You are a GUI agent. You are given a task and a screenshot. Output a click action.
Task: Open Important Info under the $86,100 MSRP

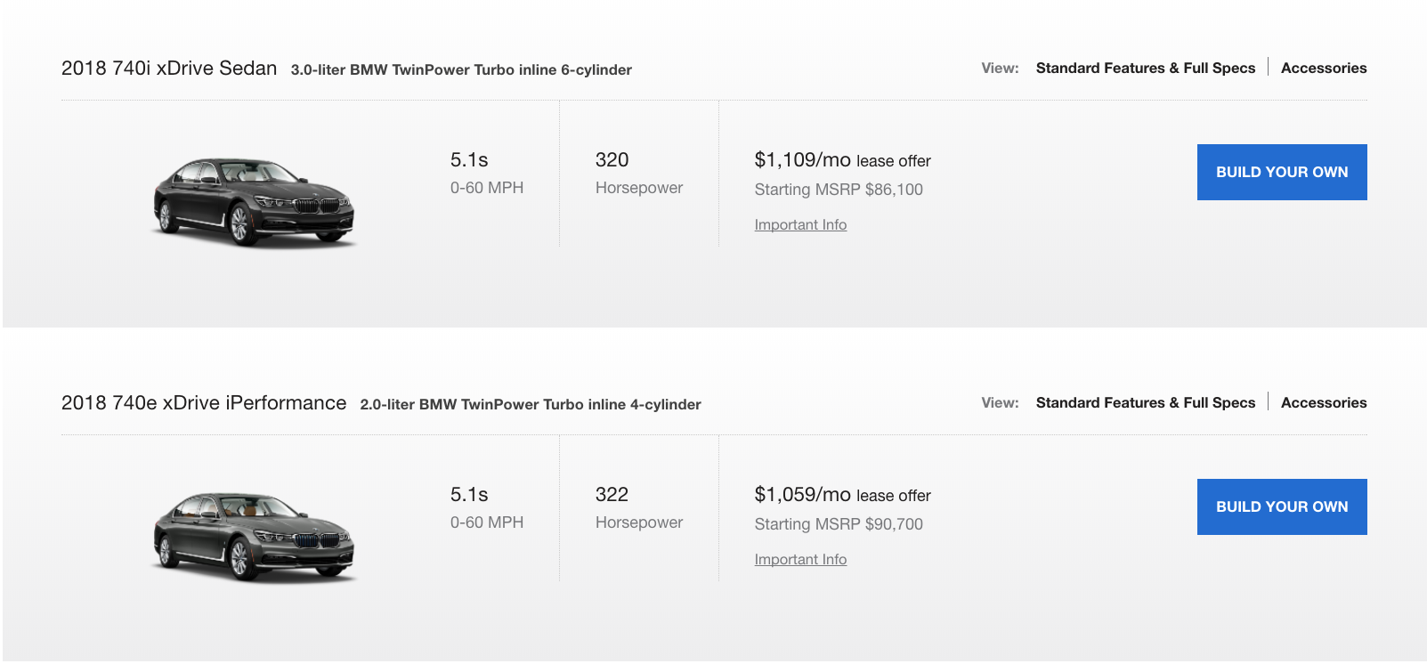pos(800,225)
